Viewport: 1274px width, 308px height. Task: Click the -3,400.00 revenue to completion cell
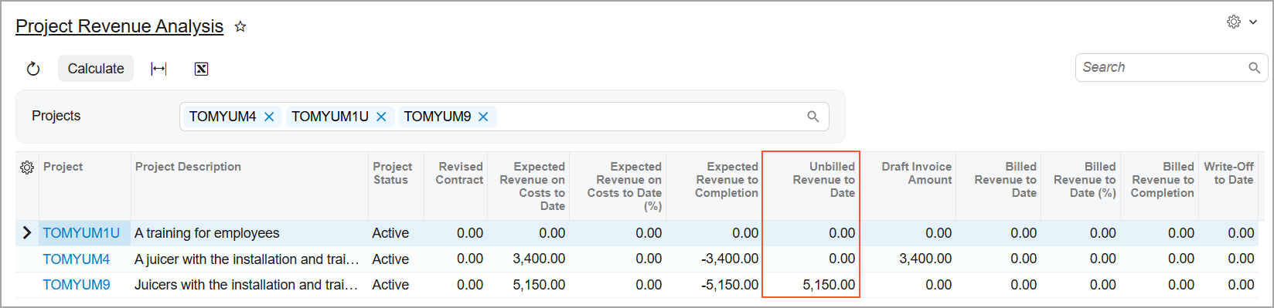click(x=714, y=259)
